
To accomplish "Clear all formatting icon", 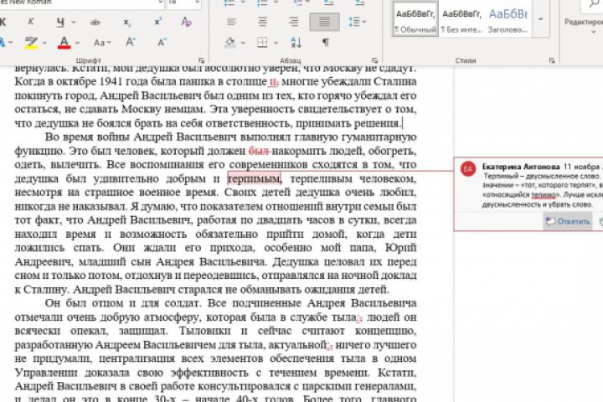I will [x=187, y=22].
